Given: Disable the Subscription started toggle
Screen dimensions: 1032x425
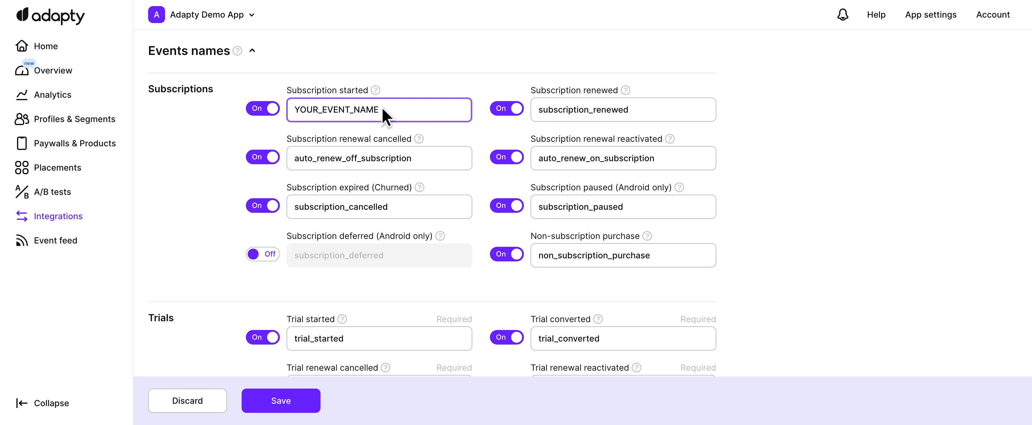Looking at the screenshot, I should point(263,108).
